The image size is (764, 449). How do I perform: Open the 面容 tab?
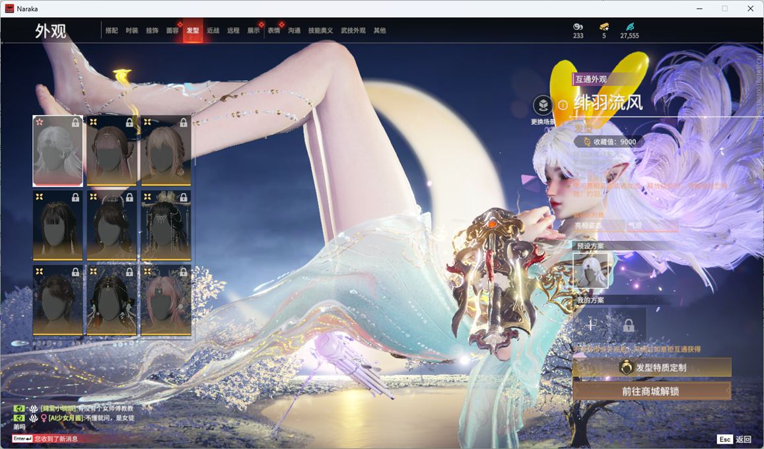coord(172,31)
